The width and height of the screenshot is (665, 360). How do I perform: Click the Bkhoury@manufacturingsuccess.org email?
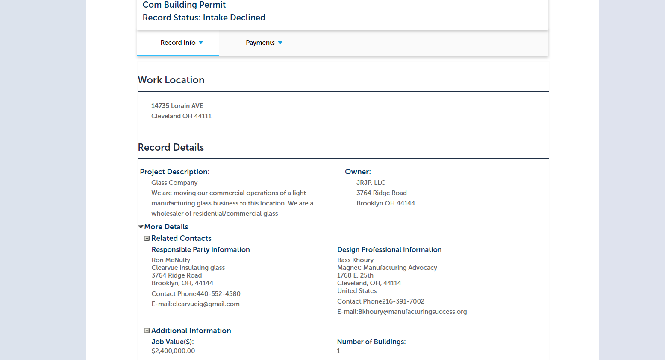click(x=412, y=312)
